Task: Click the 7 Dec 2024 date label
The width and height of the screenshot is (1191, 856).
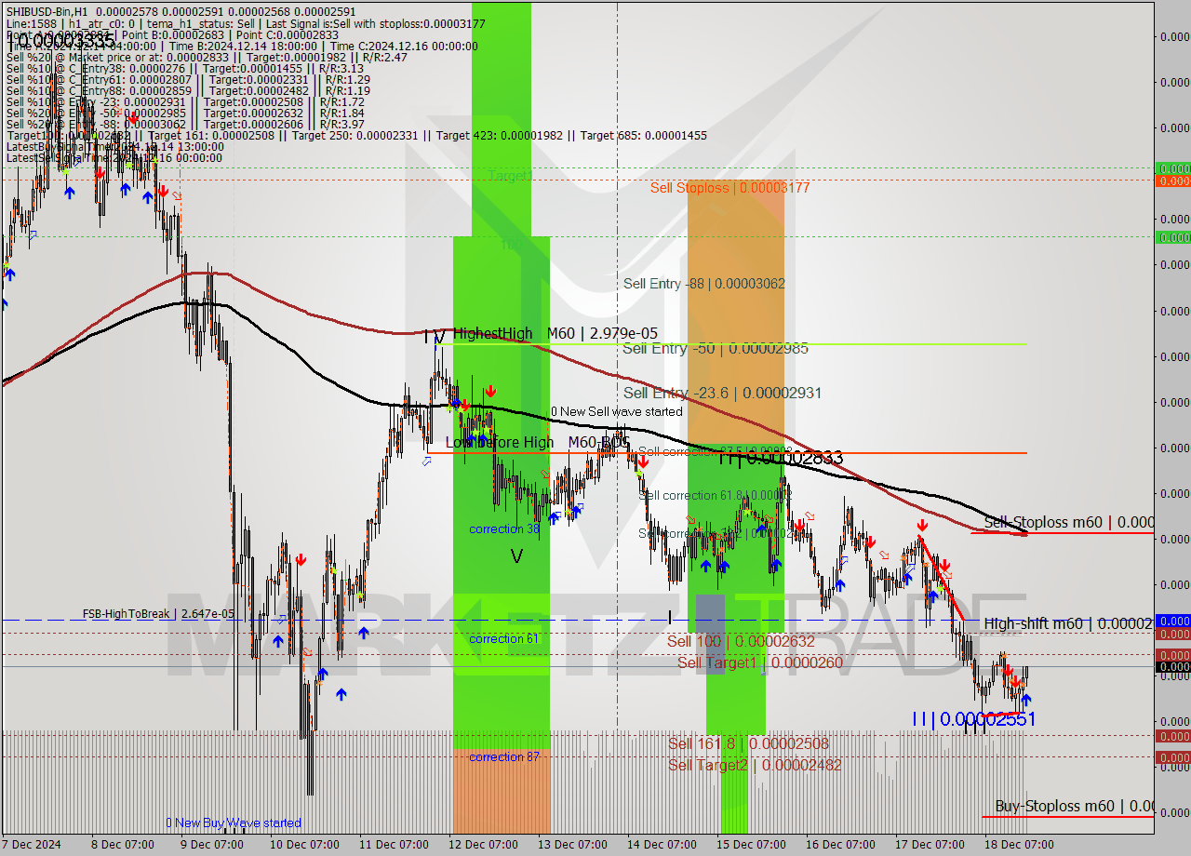Action: [x=33, y=845]
